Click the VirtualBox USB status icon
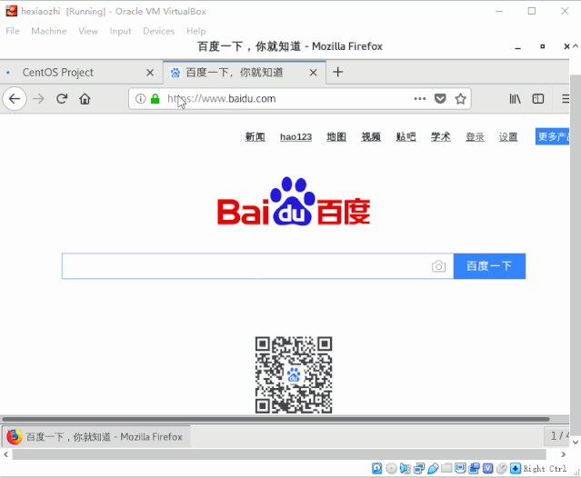This screenshot has width=581, height=478. [x=433, y=468]
